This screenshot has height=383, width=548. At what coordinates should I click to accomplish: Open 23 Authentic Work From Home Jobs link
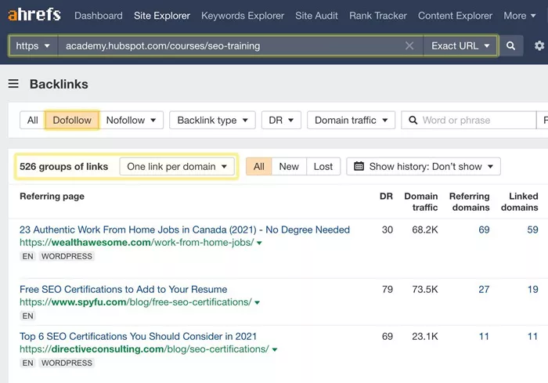[185, 229]
